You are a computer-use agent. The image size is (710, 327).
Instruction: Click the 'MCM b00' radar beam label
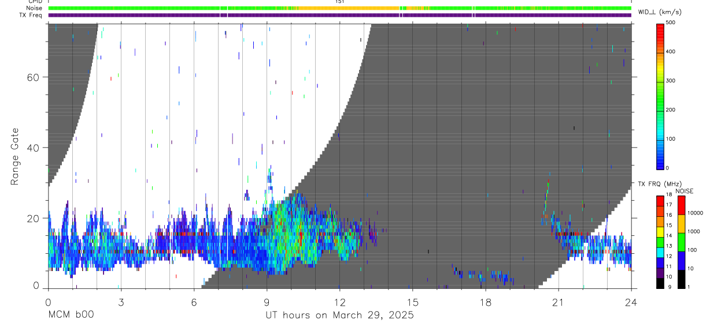71,315
